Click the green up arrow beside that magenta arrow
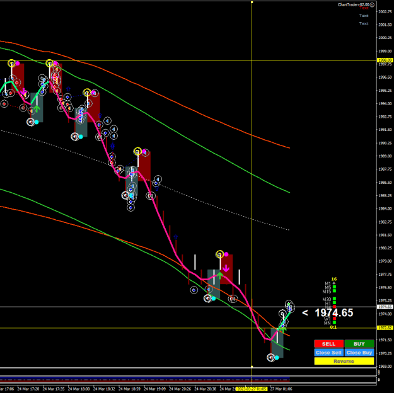The height and width of the screenshot is (393, 394). pyautogui.click(x=220, y=275)
